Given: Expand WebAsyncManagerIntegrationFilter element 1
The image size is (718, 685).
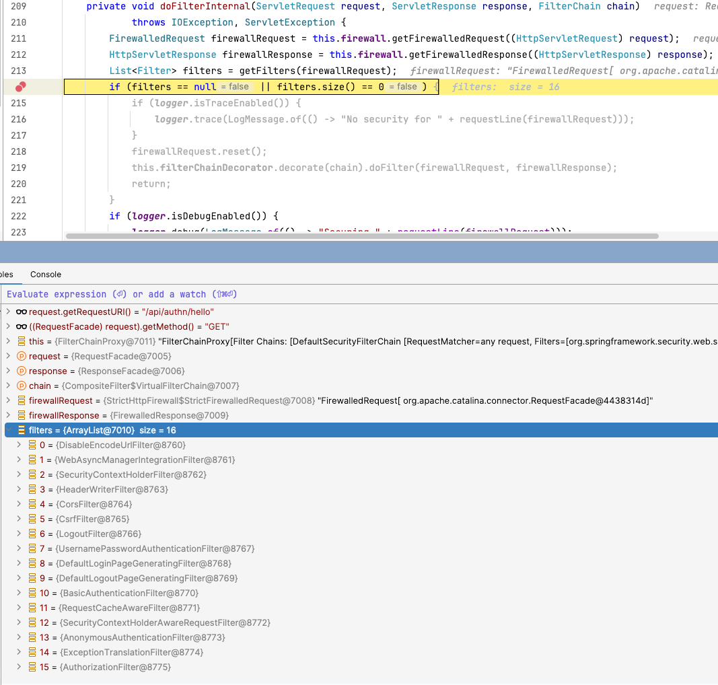Looking at the screenshot, I should (x=19, y=460).
